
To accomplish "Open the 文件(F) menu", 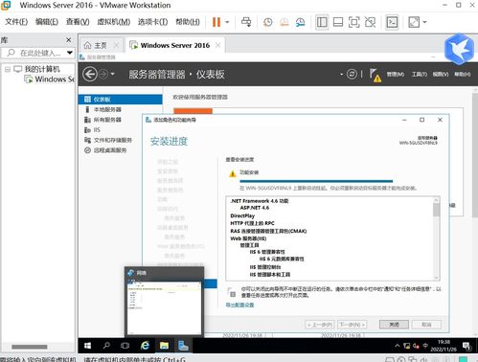I will pyautogui.click(x=16, y=22).
